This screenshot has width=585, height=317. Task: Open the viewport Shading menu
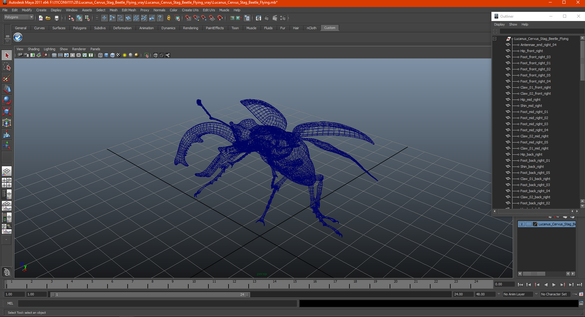[34, 49]
